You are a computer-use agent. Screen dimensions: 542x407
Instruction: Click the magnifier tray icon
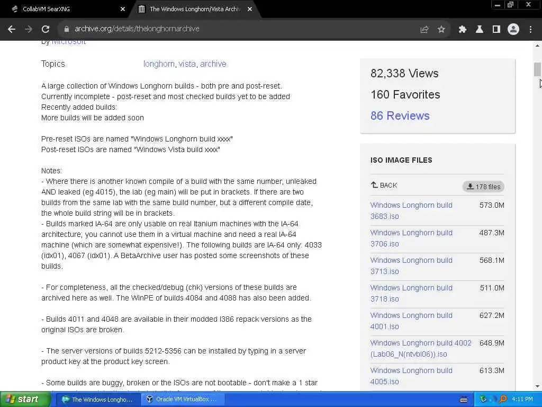point(503,400)
